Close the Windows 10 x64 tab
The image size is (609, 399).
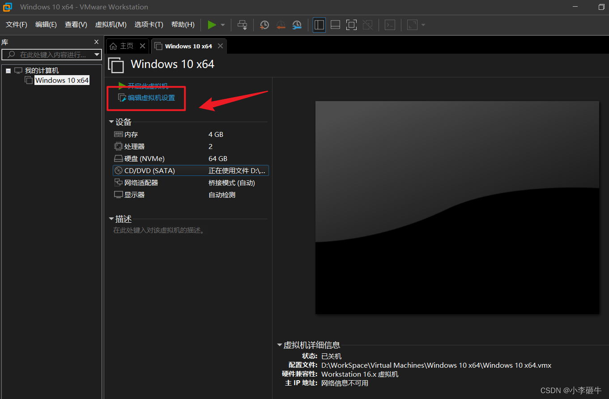(x=220, y=46)
